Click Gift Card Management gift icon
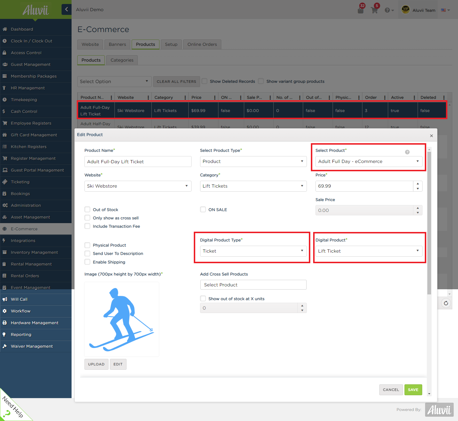The image size is (458, 421). (x=5, y=135)
